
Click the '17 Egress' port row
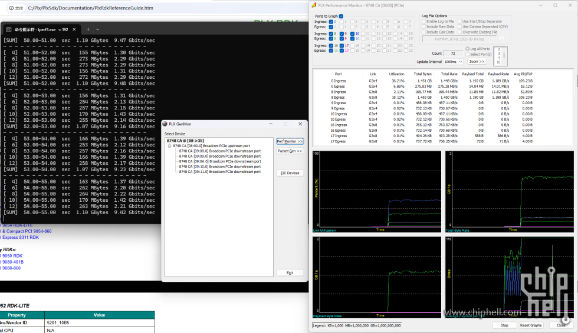tap(431, 142)
